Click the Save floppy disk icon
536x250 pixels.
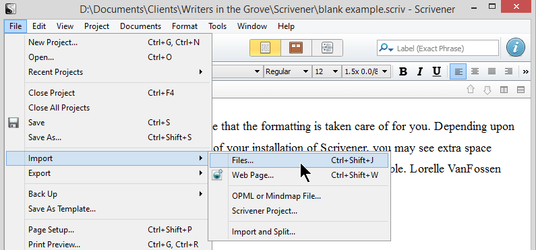pyautogui.click(x=13, y=123)
